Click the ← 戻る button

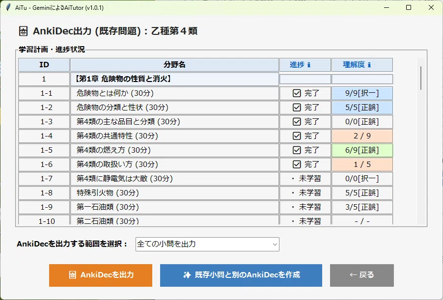coord(362,275)
